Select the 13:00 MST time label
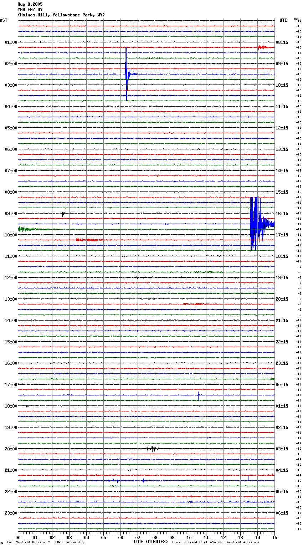Screen dimensions: 303x547 pos(11,299)
